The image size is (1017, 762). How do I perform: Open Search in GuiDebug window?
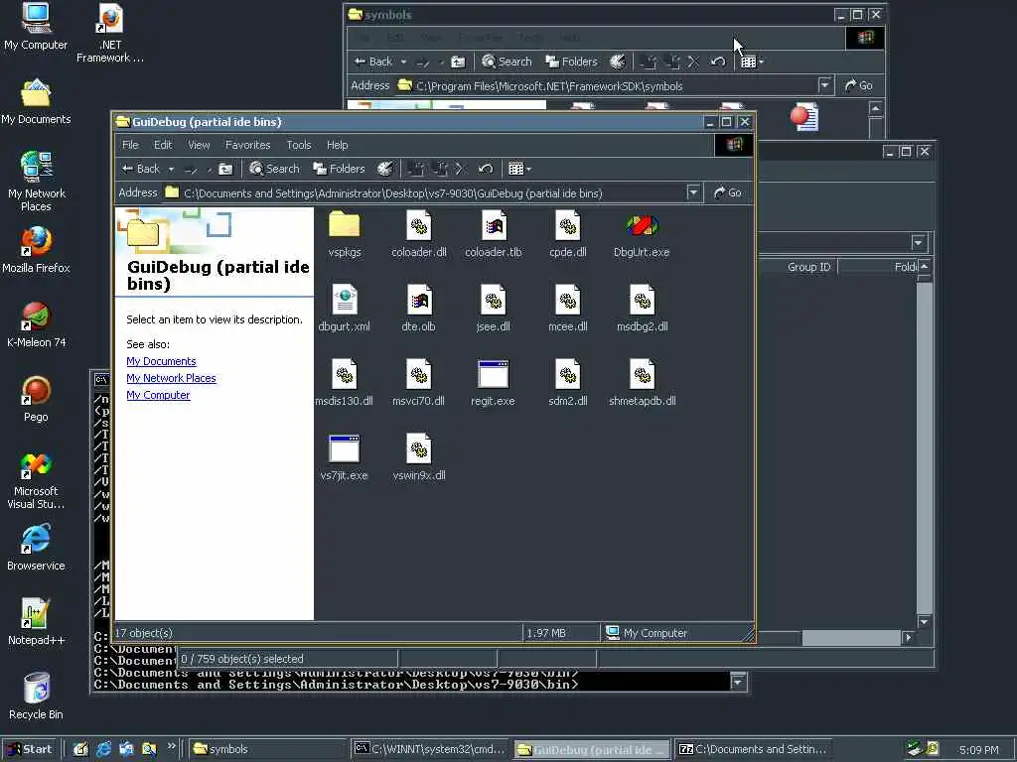[x=274, y=169]
